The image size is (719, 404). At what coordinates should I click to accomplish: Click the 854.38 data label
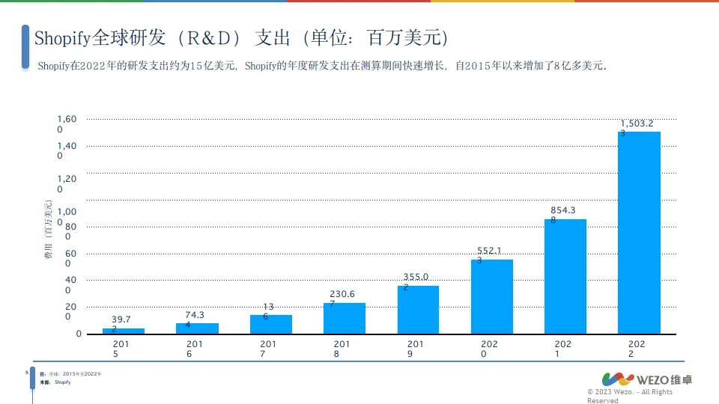[562, 215]
